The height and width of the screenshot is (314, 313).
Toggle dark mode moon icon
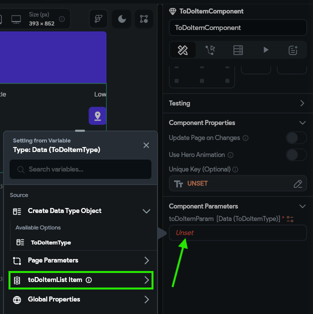pos(122,19)
